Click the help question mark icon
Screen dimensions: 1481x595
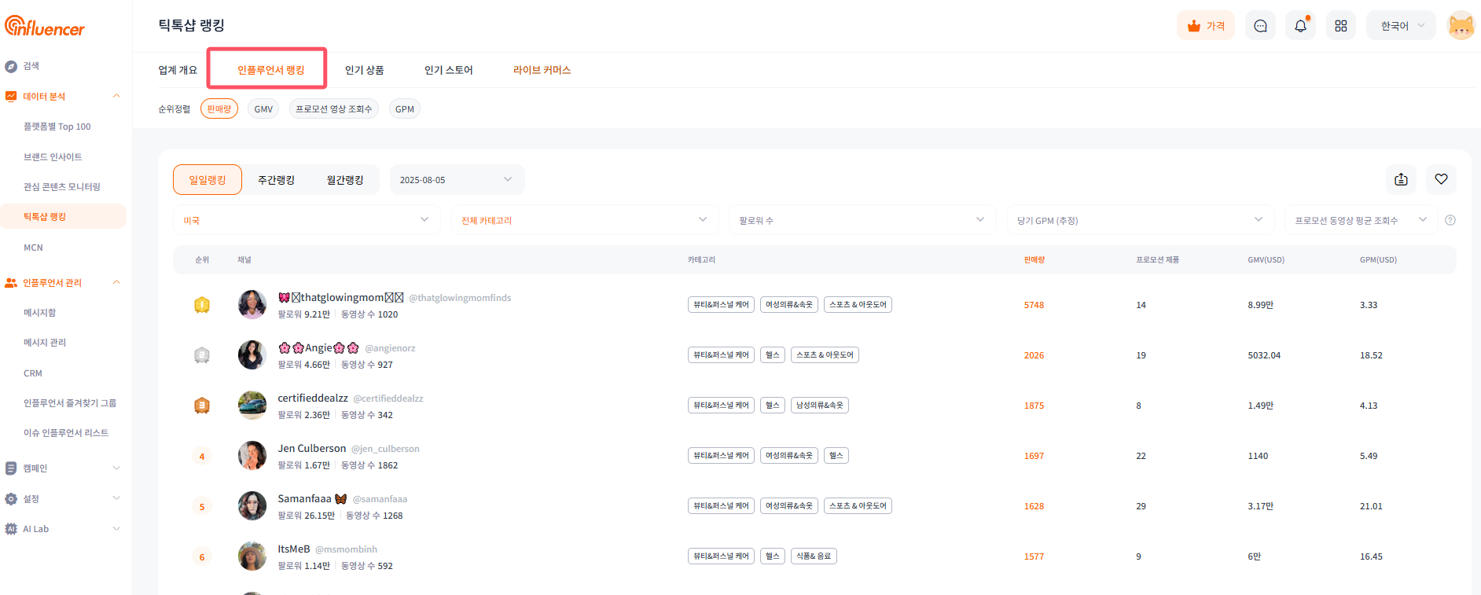click(1450, 220)
